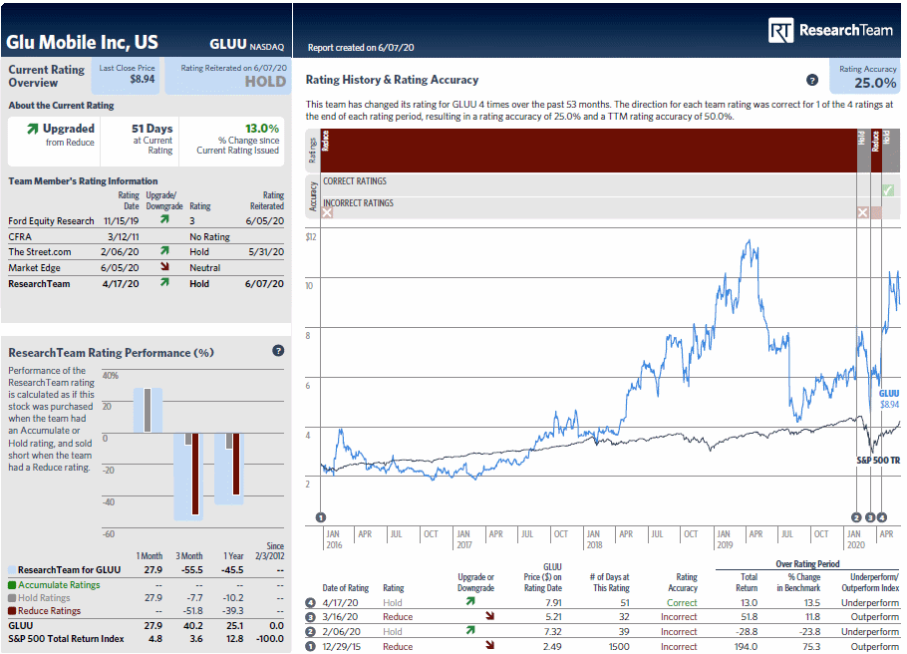Click the green Upgraded arrow icon

click(33, 129)
